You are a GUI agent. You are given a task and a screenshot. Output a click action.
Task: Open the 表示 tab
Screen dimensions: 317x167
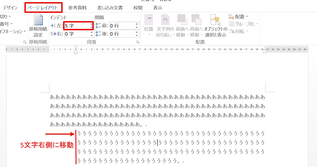pyautogui.click(x=158, y=8)
